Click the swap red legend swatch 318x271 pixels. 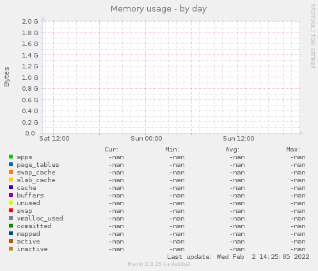pos(11,210)
